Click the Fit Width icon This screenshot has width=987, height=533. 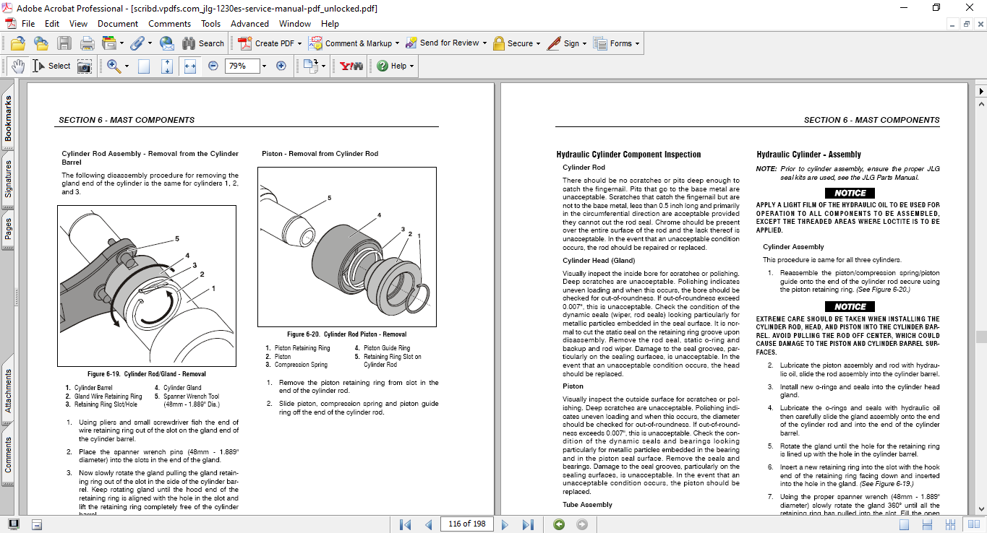point(190,66)
